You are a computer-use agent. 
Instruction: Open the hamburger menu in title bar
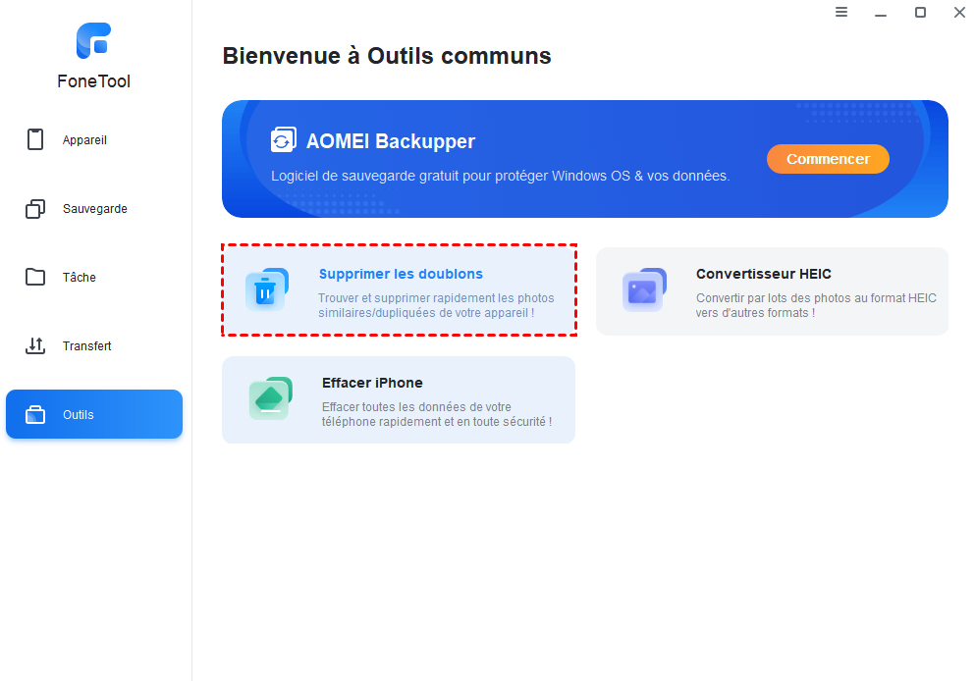tap(841, 12)
